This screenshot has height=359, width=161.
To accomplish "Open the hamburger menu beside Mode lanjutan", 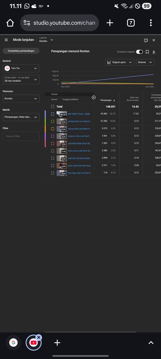I will coord(6,40).
